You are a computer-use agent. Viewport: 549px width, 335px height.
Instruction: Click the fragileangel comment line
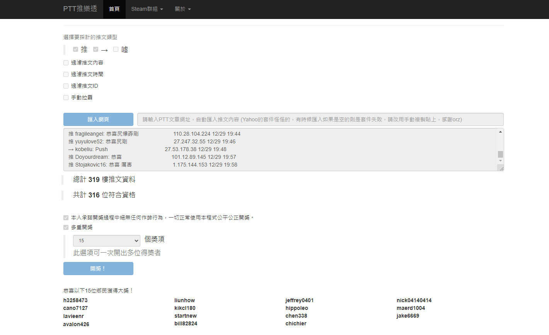(154, 134)
